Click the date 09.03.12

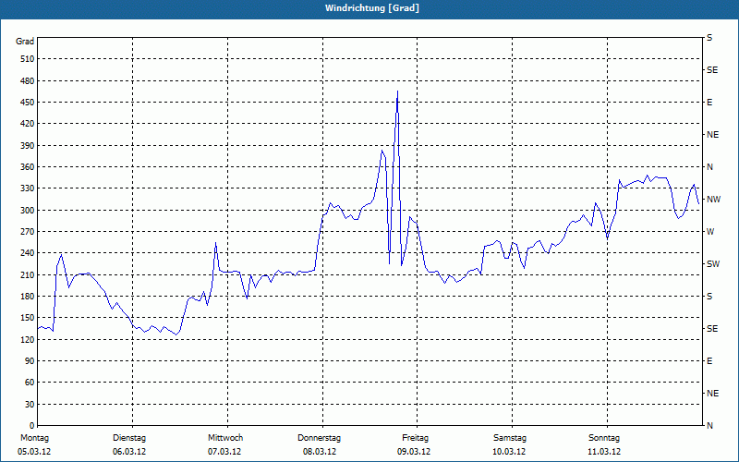(414, 452)
